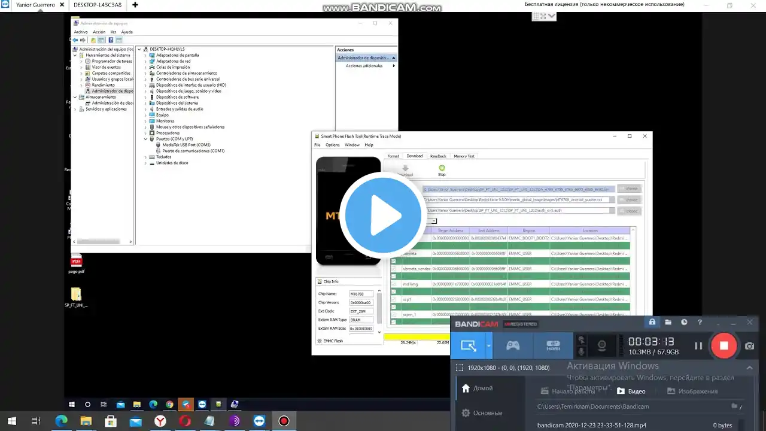
Task: Click Bandicam output path C:\Users\Temirkhan\Documents\Bandicam
Action: pos(593,406)
